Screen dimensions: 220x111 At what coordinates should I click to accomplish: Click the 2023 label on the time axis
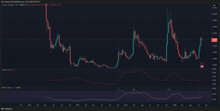click(x=78, y=105)
